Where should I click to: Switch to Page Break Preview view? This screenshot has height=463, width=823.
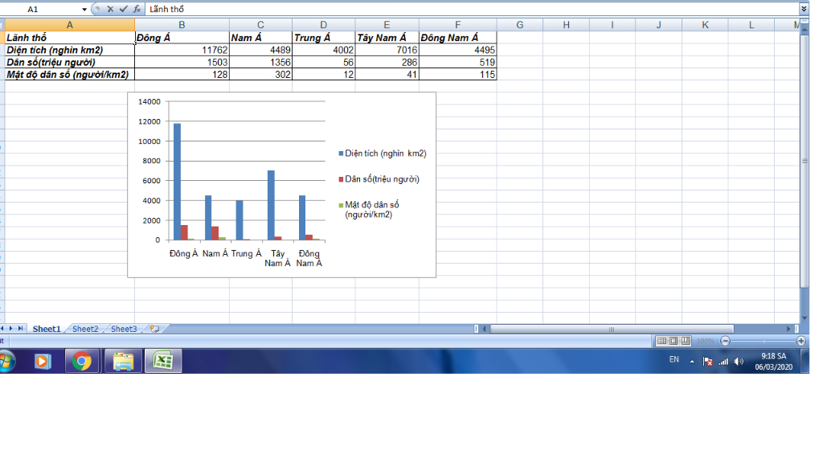pos(686,341)
